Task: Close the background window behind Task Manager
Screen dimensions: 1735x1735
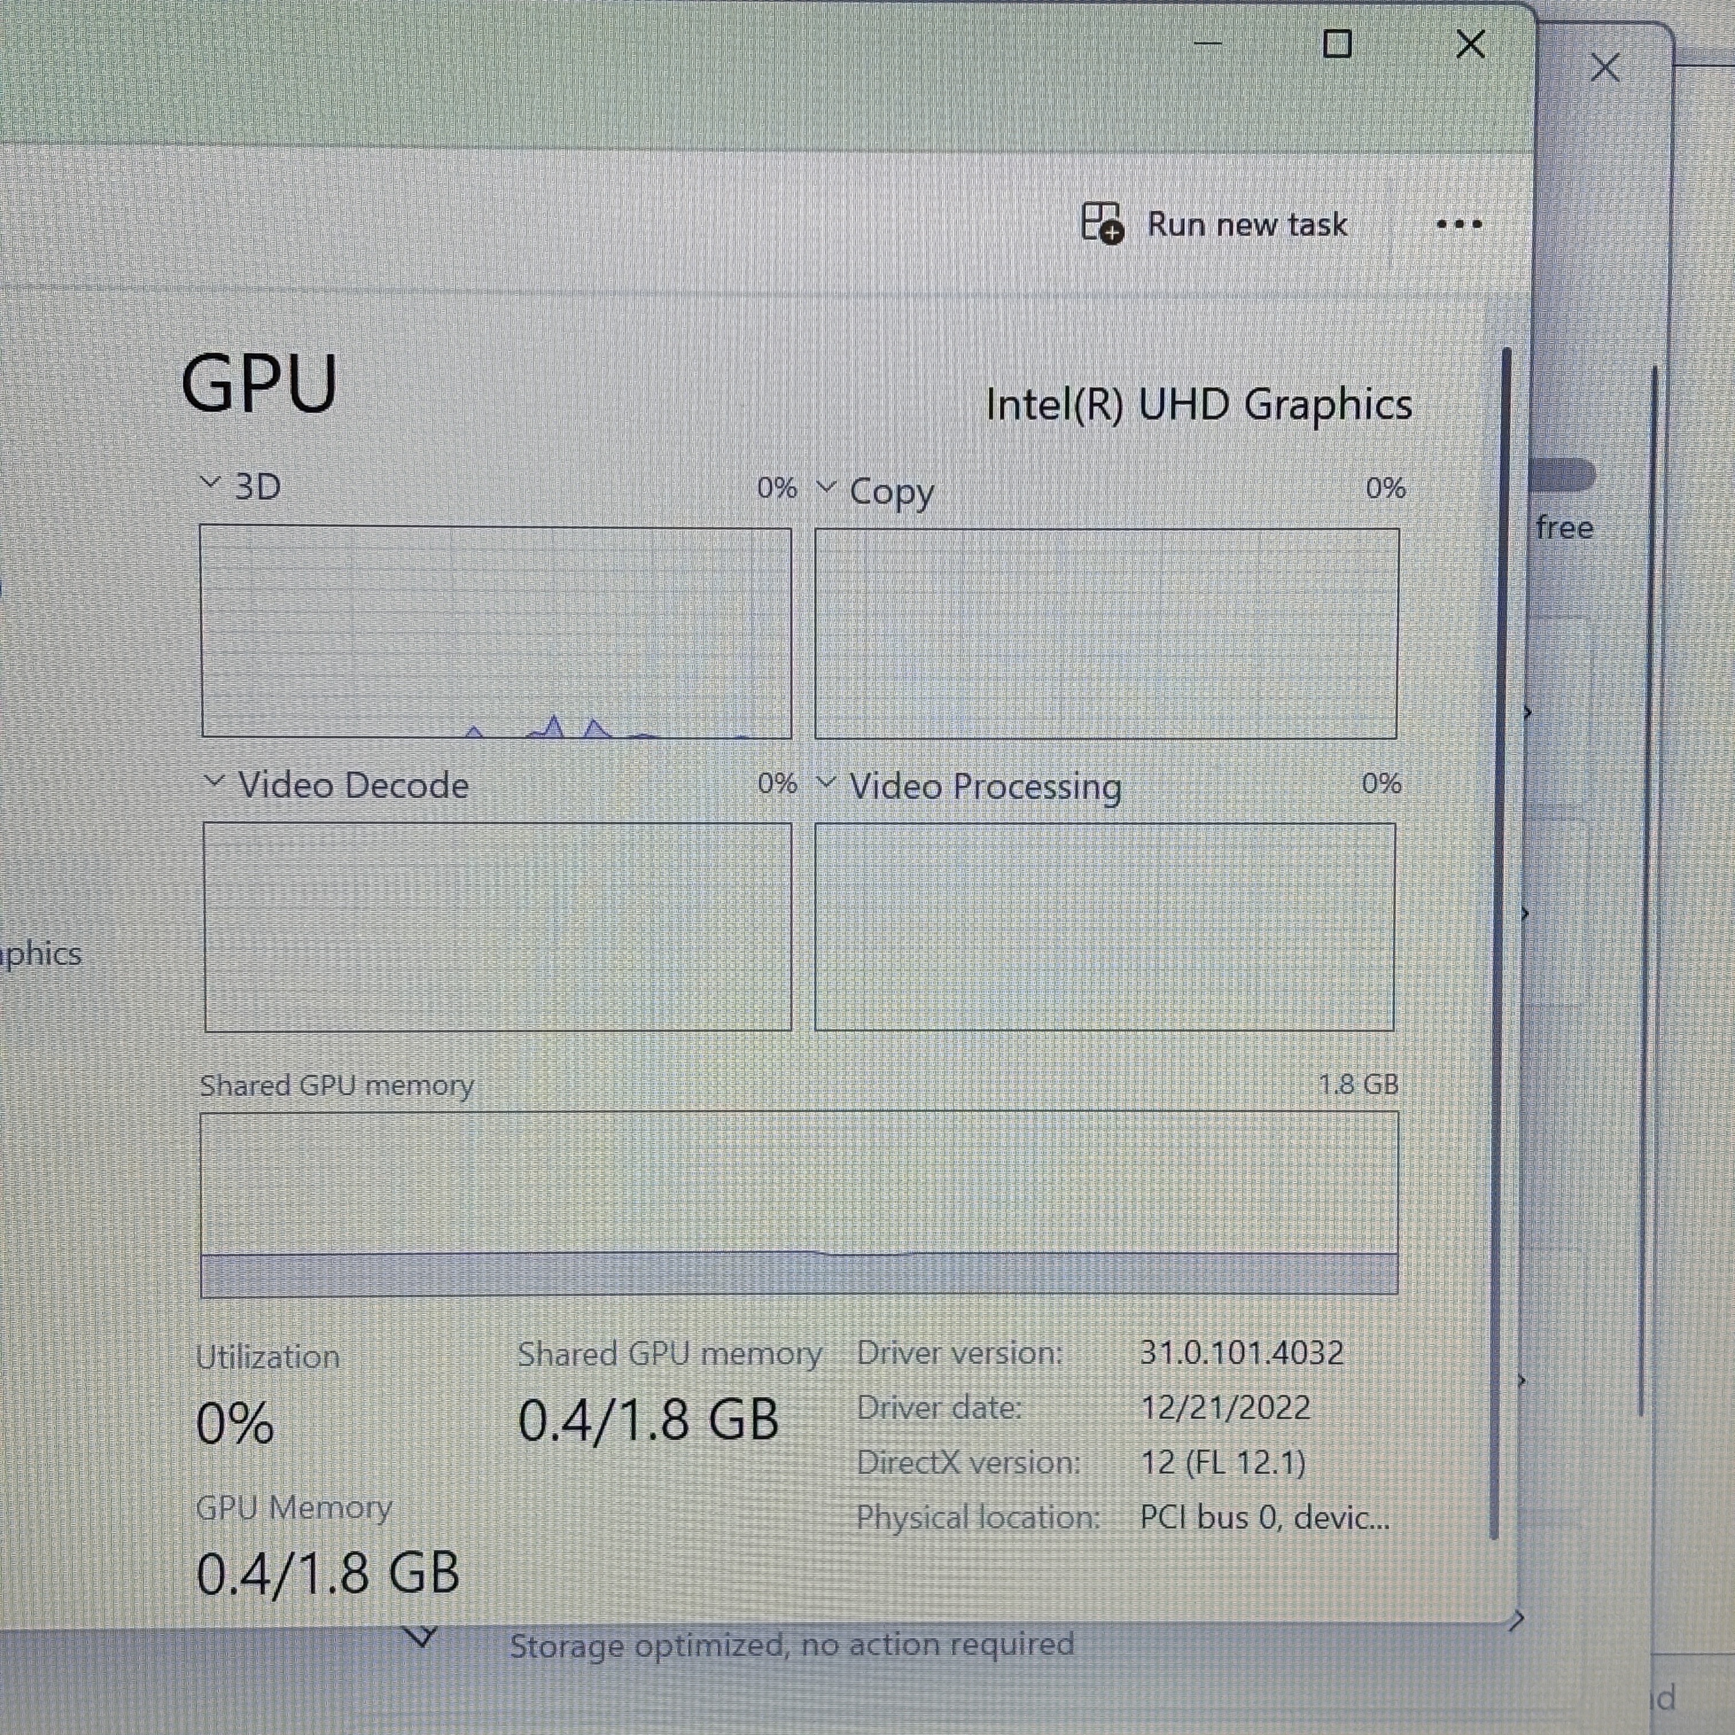Action: (x=1605, y=67)
